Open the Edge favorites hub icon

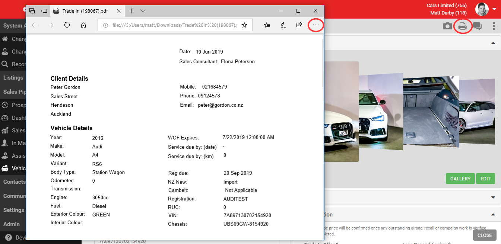pos(267,25)
